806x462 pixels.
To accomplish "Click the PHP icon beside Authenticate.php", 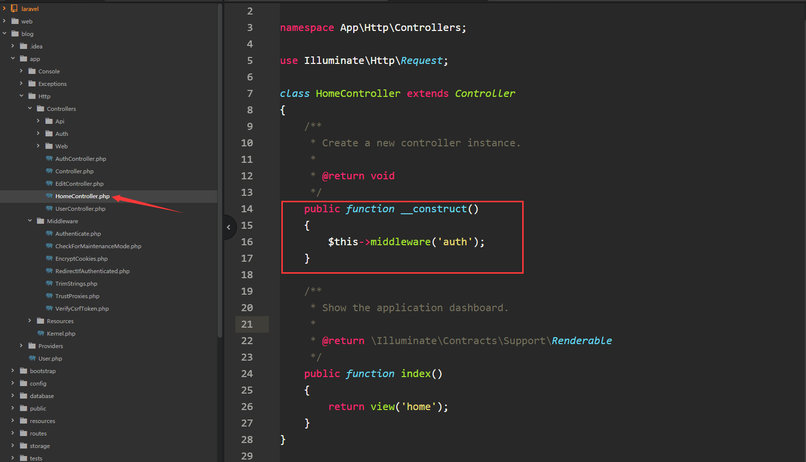I will 49,233.
